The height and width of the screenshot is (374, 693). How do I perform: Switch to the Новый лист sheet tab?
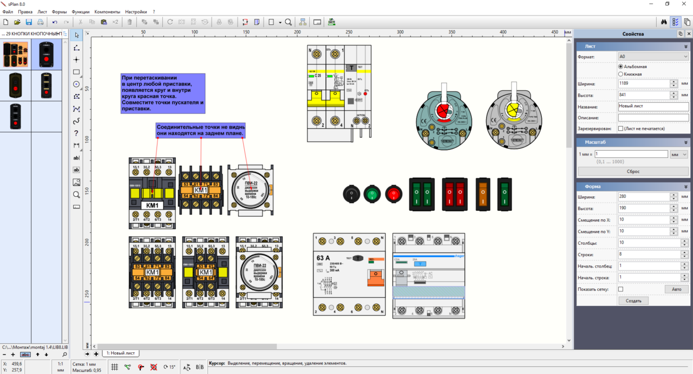click(121, 353)
